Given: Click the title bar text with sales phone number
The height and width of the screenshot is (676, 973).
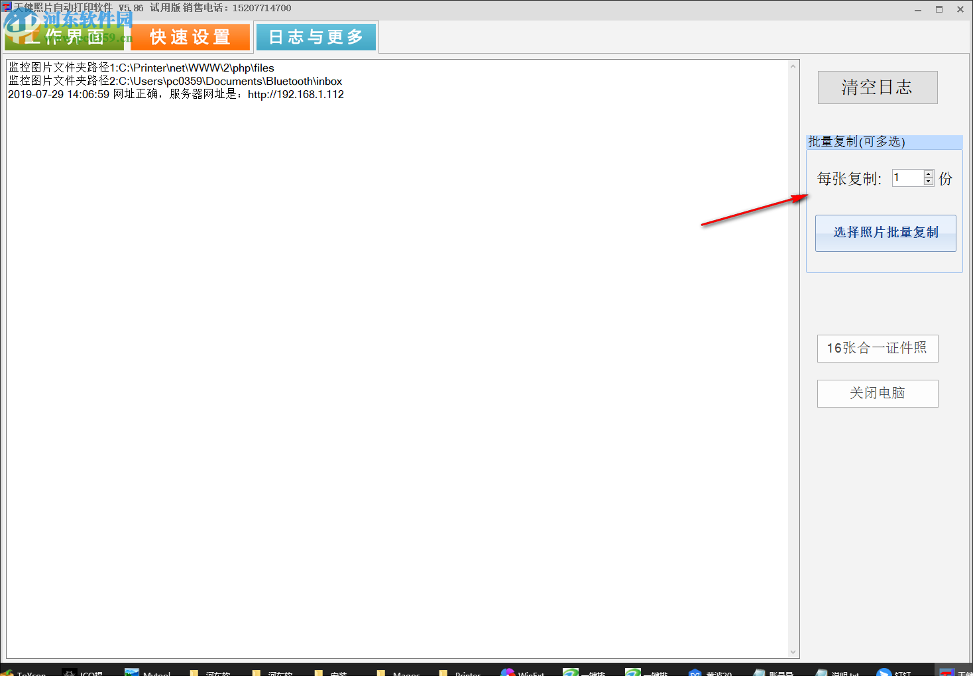Looking at the screenshot, I should (x=152, y=8).
